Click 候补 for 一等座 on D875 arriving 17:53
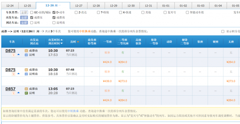Image resolution: width=240 pixels, height=124 pixels. [x=107, y=53]
